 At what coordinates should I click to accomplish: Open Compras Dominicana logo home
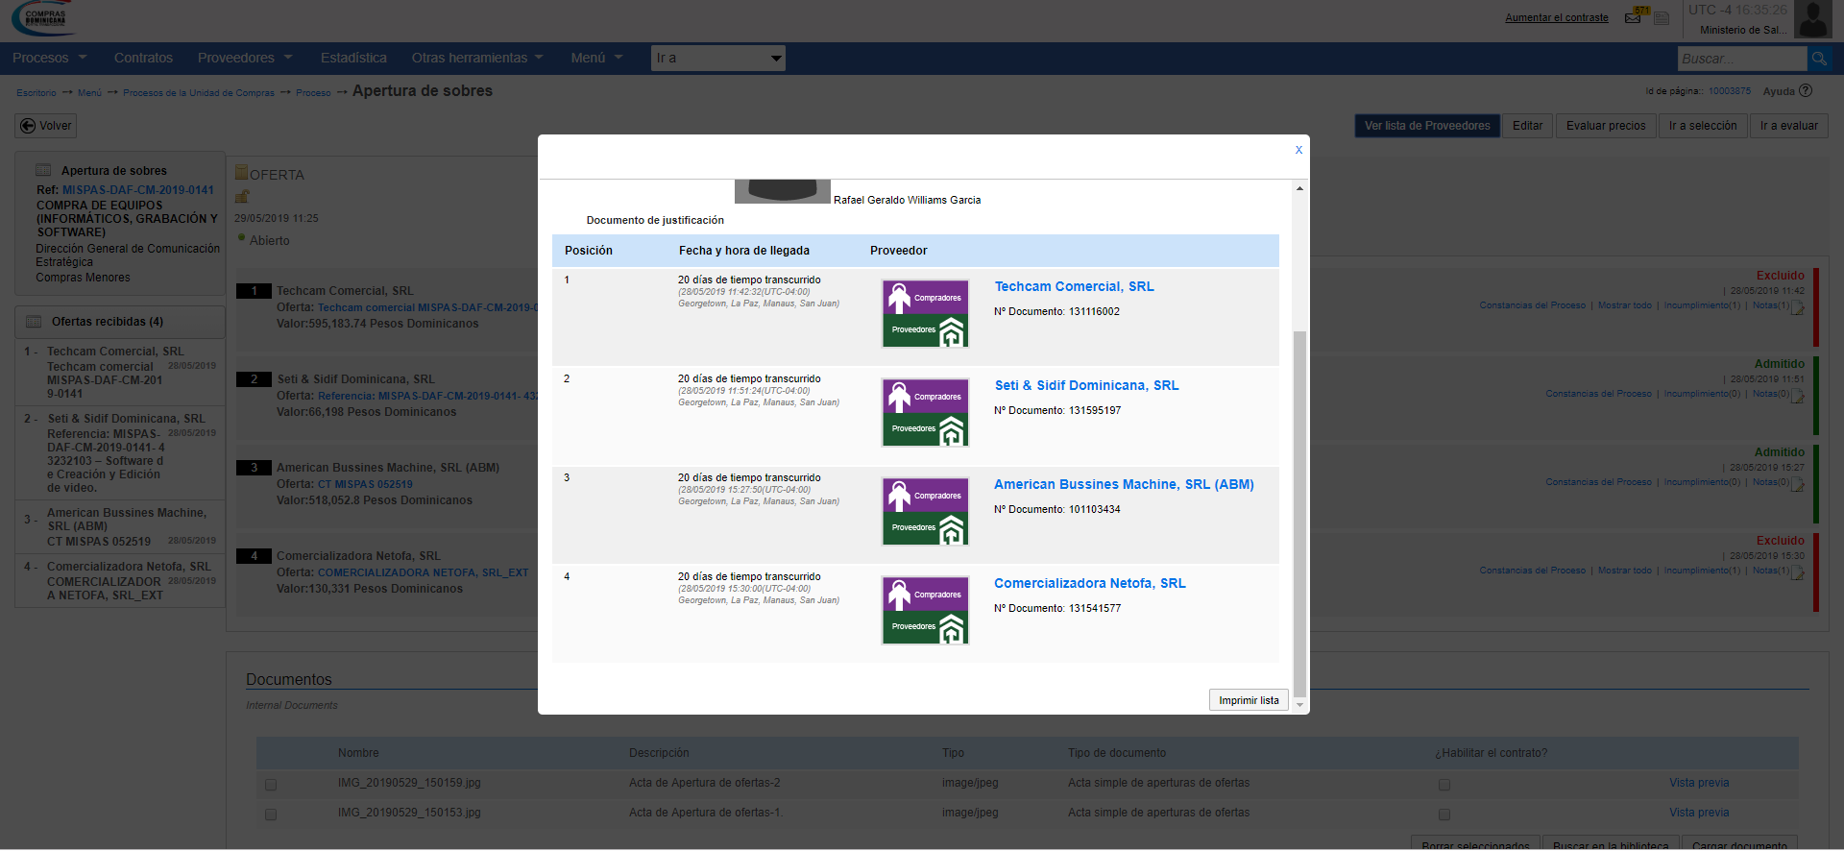pos(44,17)
